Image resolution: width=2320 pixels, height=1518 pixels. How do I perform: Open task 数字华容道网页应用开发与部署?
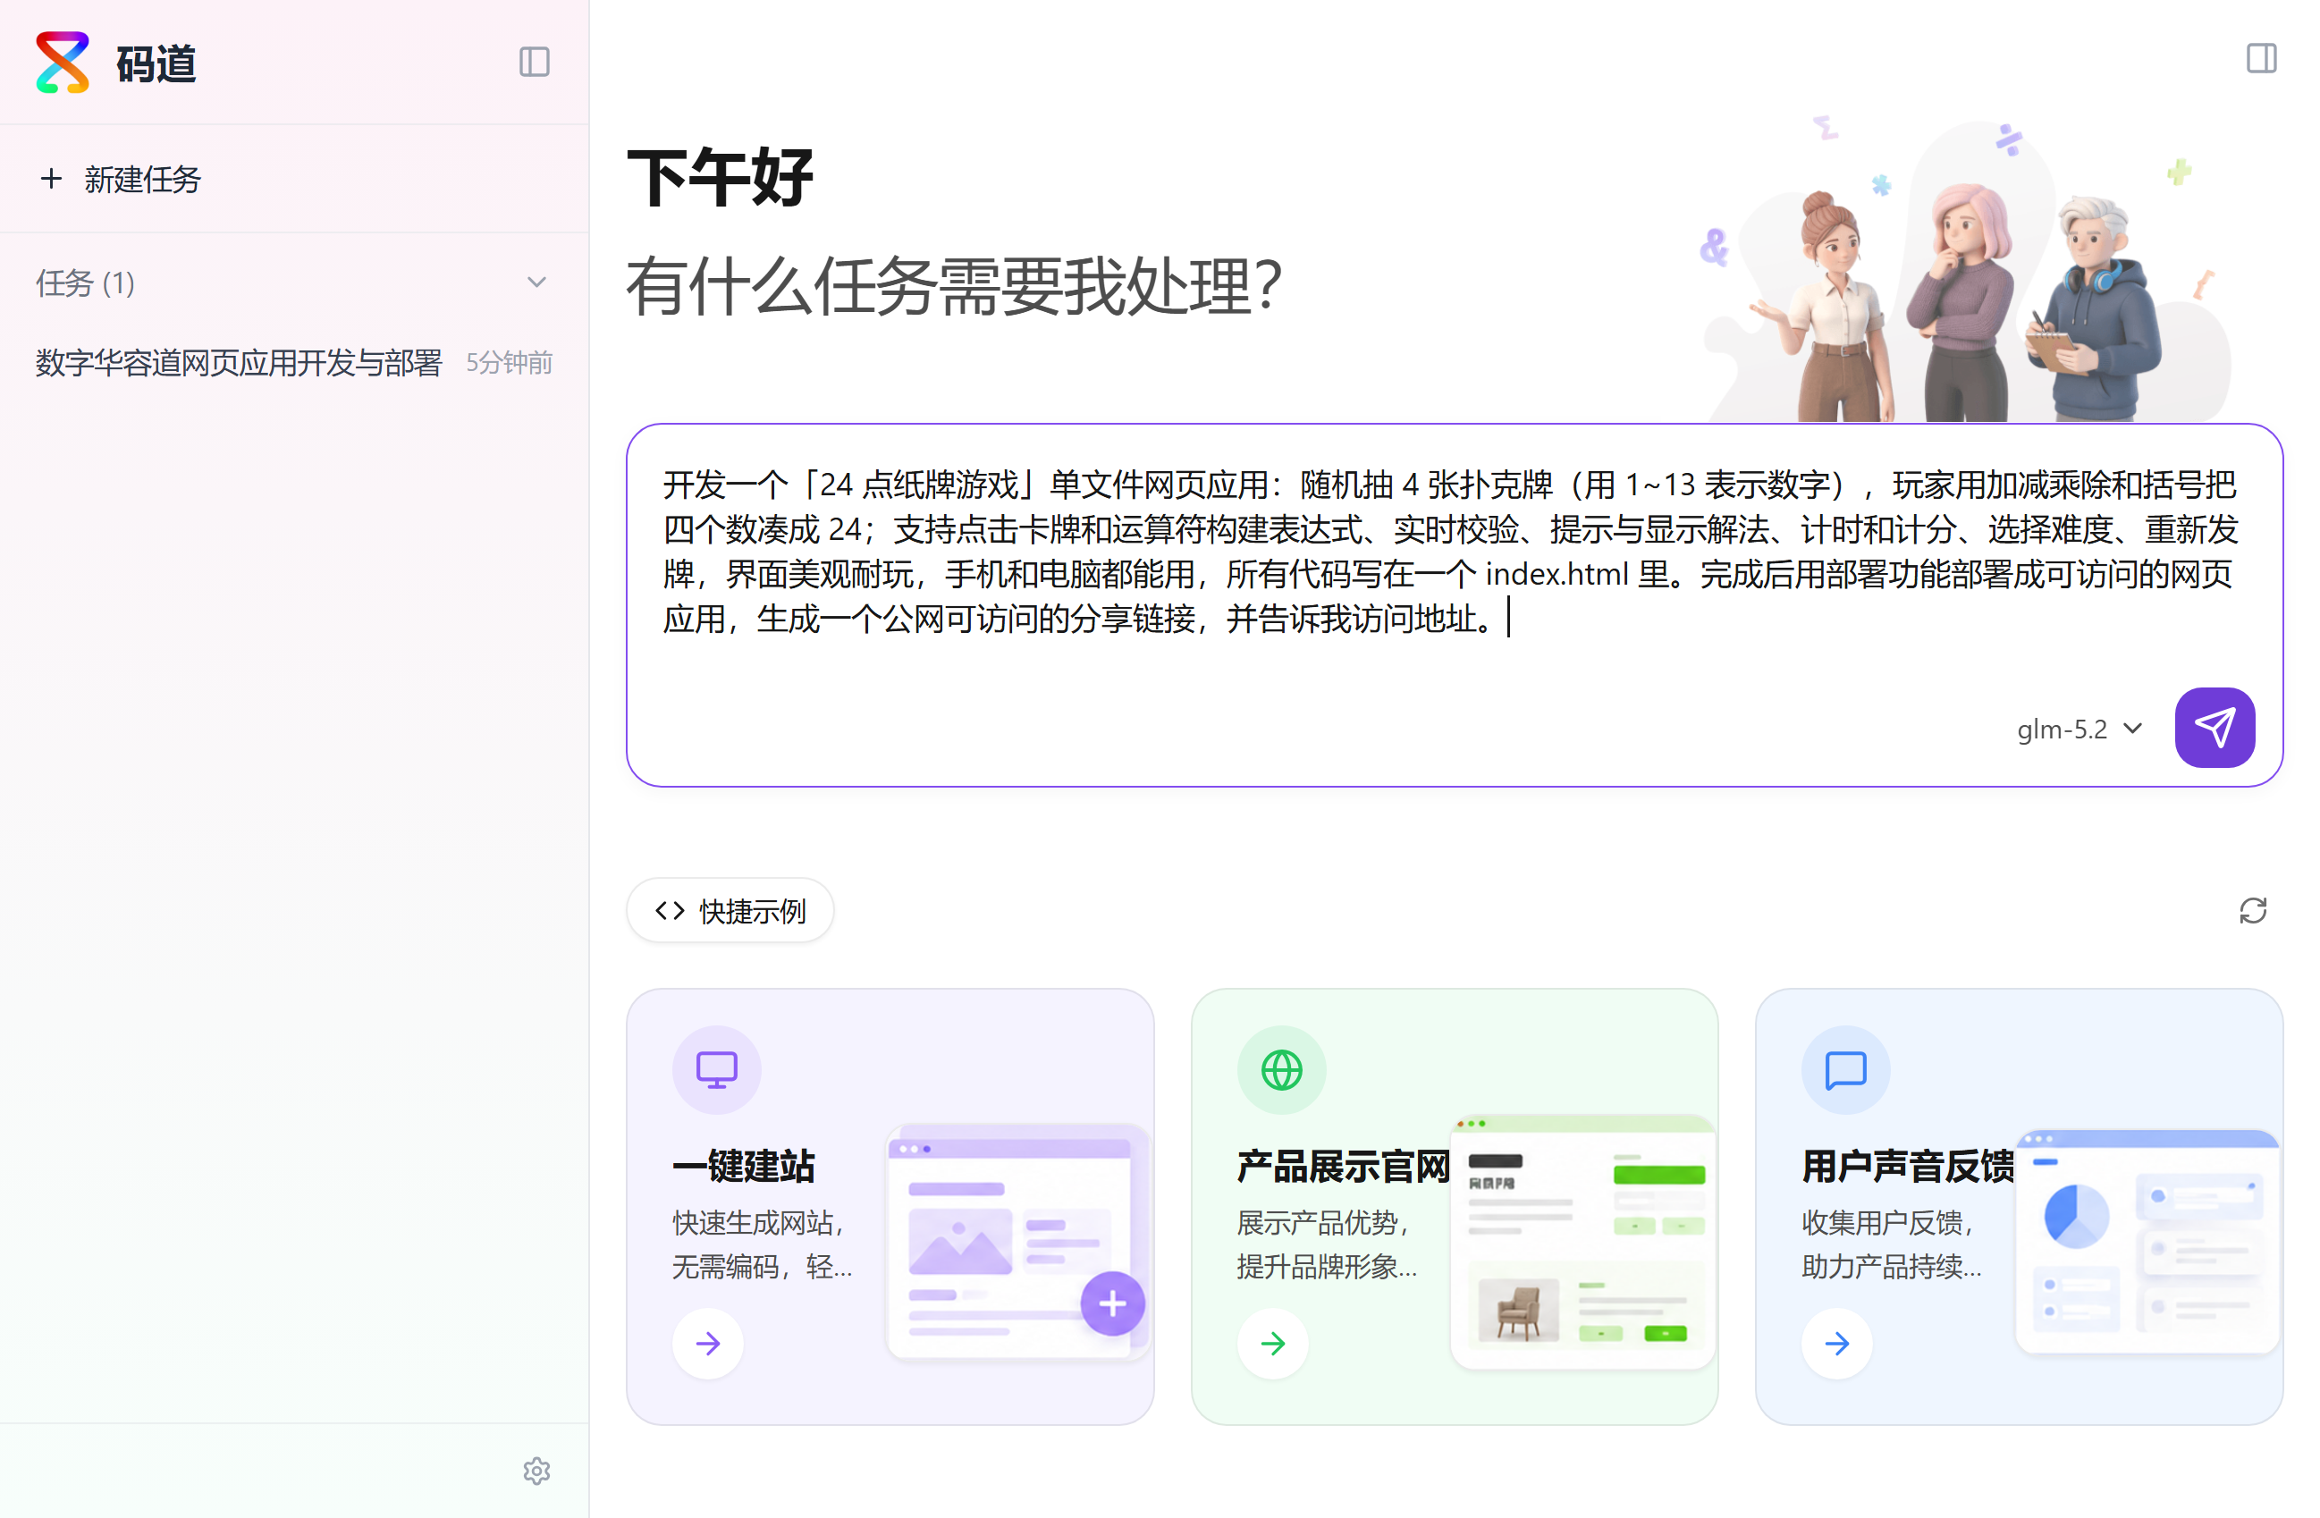pos(239,363)
